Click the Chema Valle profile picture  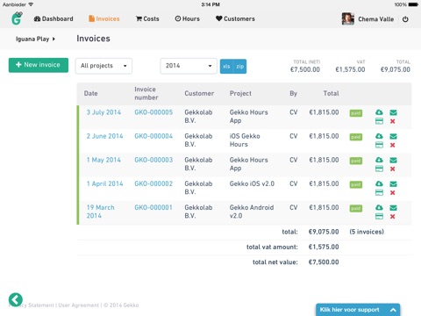click(x=348, y=19)
